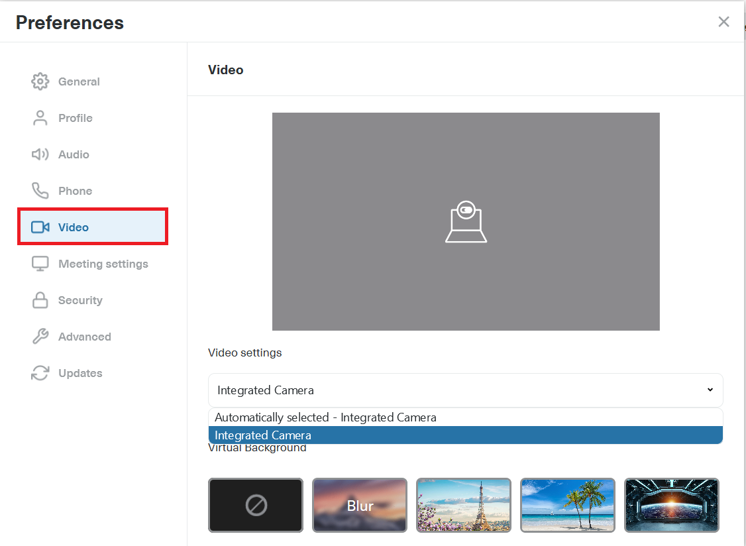Viewport: 746px width, 546px height.
Task: Click the Updates refresh arrows icon
Action: click(x=40, y=373)
